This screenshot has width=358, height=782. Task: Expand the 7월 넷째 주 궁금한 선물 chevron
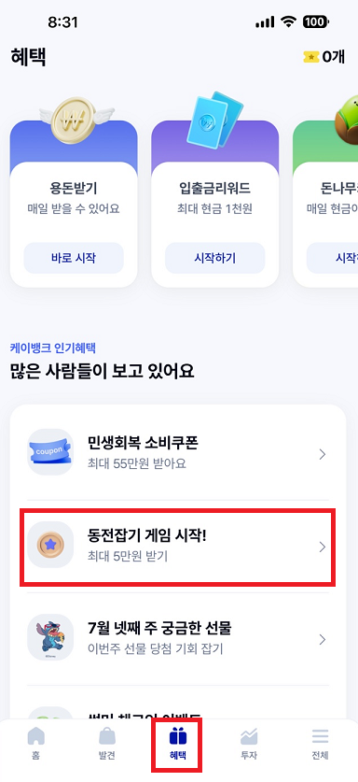pos(323,640)
